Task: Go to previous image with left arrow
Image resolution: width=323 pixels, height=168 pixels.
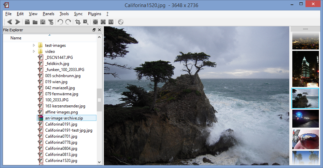Action: tap(9, 22)
